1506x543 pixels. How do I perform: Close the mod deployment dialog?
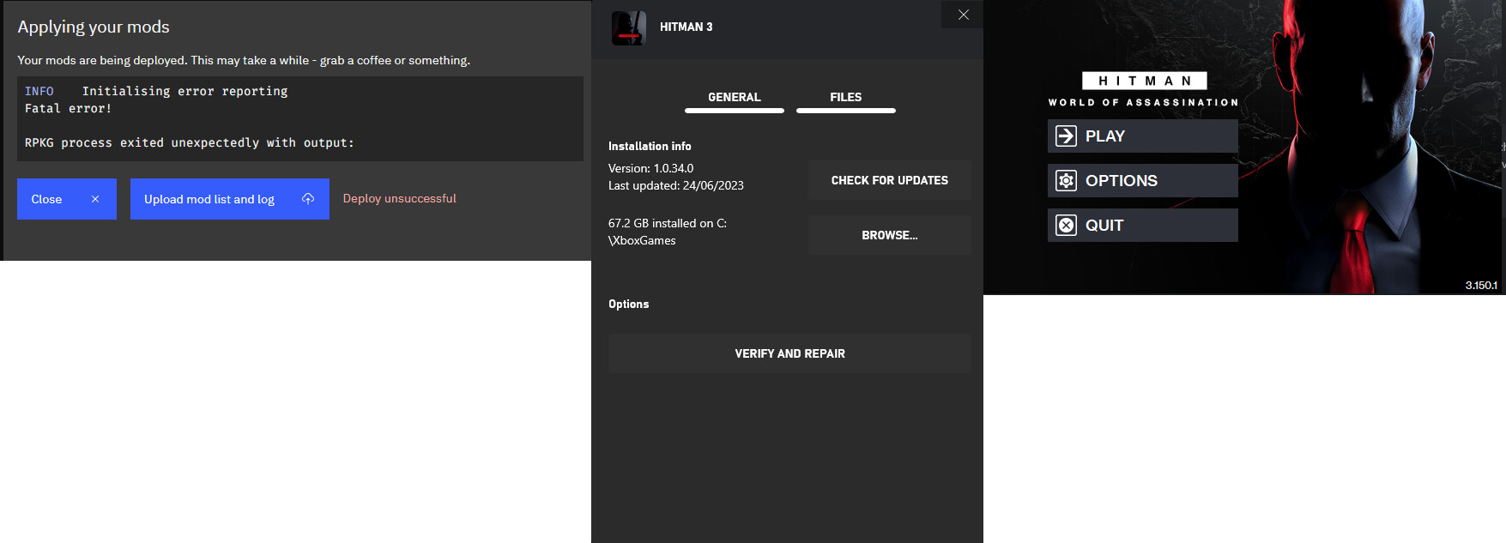coord(67,199)
